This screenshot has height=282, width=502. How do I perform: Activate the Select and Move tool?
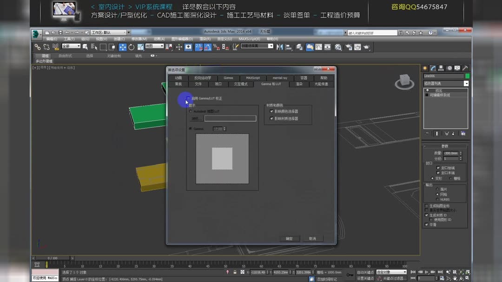click(124, 46)
